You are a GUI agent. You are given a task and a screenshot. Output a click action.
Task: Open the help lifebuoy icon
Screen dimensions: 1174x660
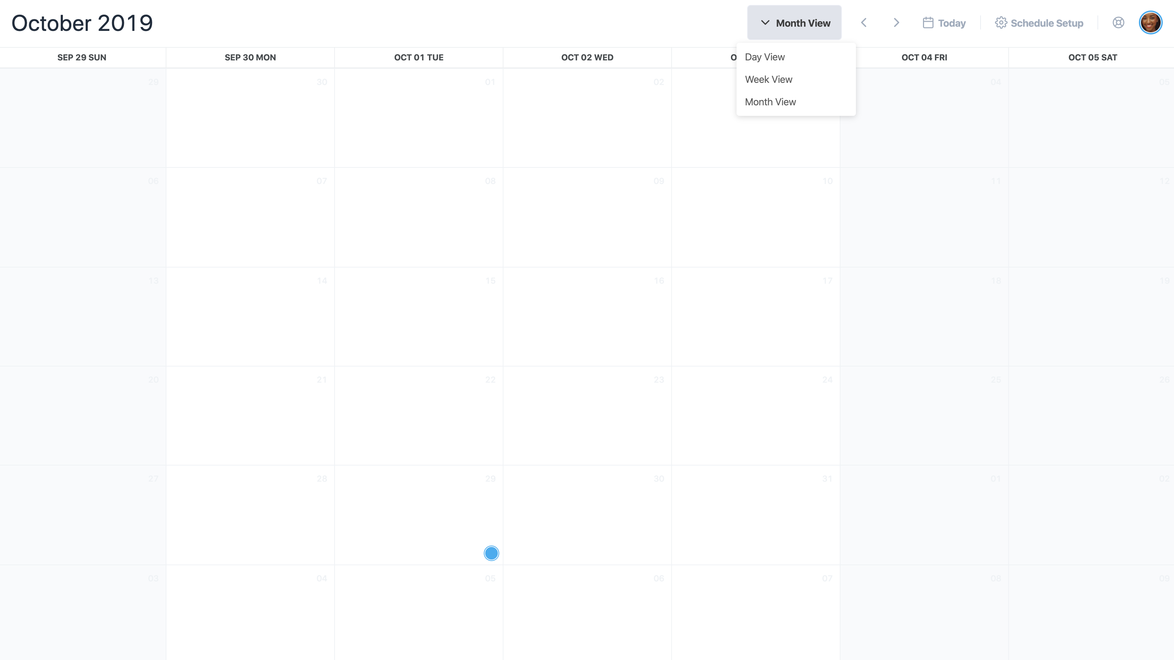point(1119,23)
